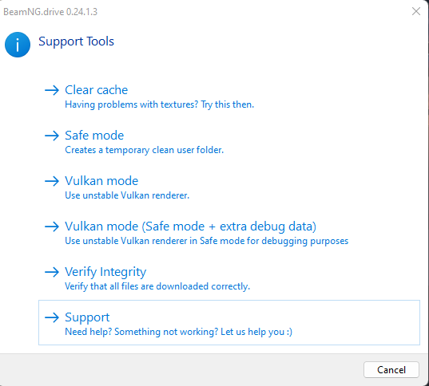Click 'Use unstable Vulkan renderer.' description line
The height and width of the screenshot is (386, 429).
click(127, 195)
